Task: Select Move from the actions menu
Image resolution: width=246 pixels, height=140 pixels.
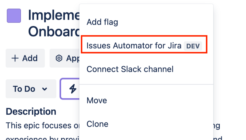Action: [97, 101]
